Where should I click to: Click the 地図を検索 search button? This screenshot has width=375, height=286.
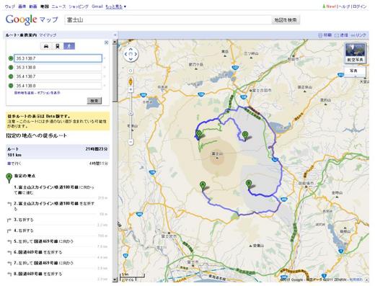click(x=286, y=20)
